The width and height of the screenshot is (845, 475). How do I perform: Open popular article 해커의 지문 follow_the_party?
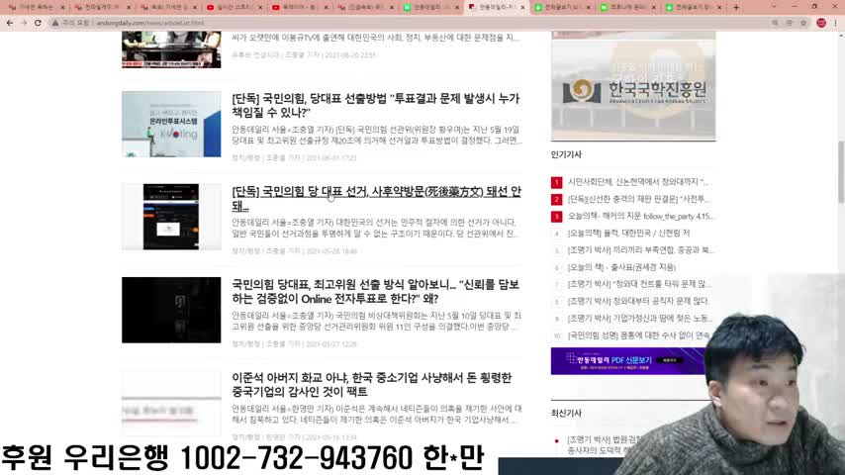641,216
